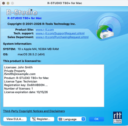Open the SupportRequest.shtml tech support link

pyautogui.click(x=60, y=33)
